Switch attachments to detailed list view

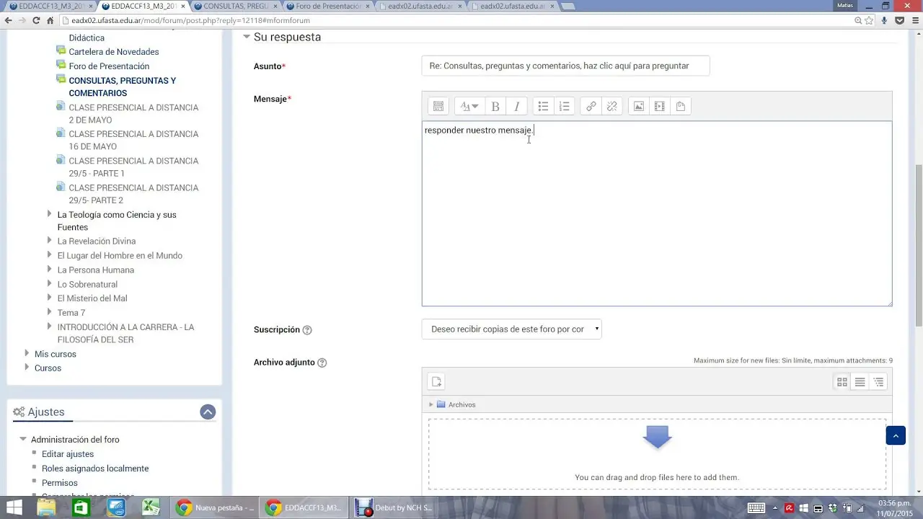[860, 382]
